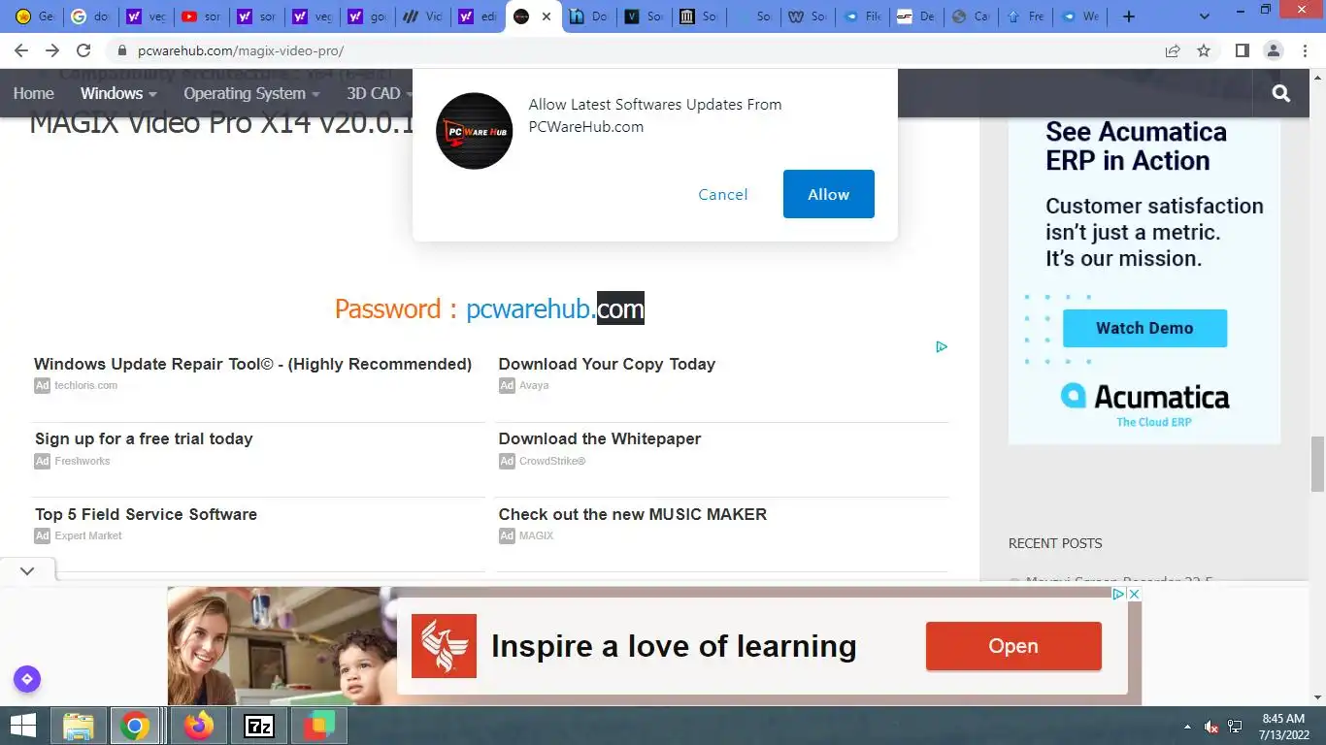This screenshot has width=1326, height=745.
Task: Click PC Ware Hub logo in popup
Action: tap(475, 131)
